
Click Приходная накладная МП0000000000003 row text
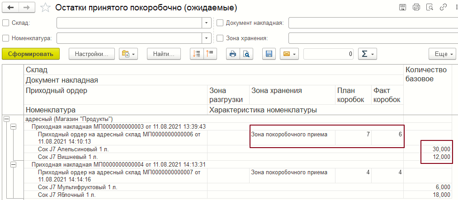coord(118,127)
